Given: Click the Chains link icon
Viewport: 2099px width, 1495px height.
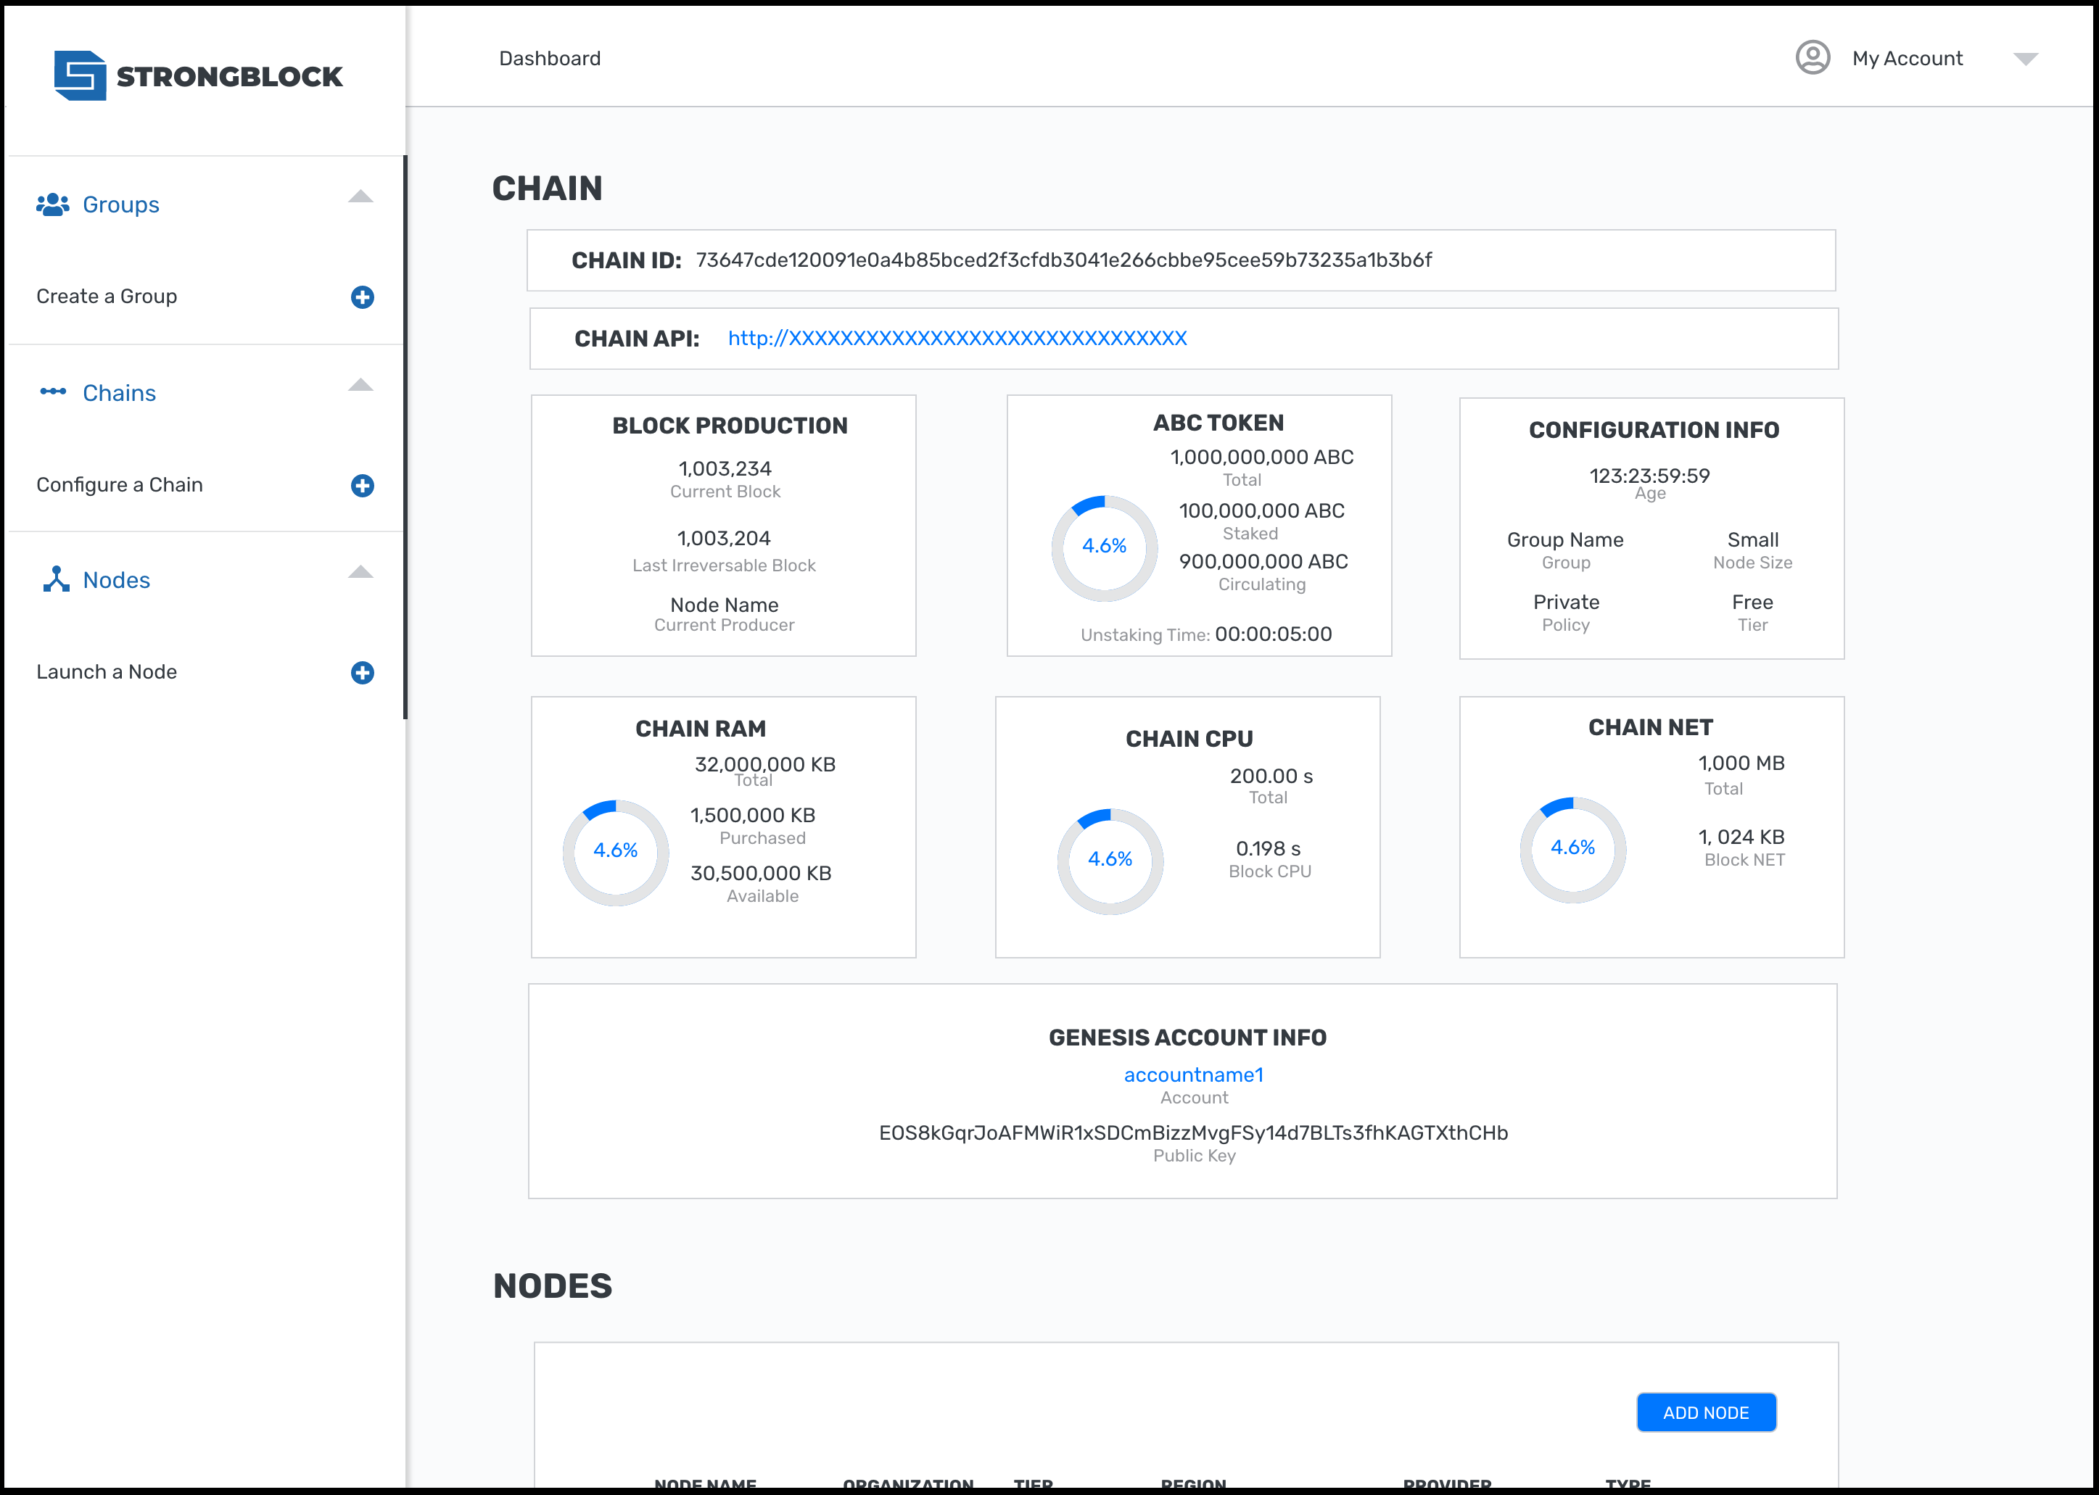Looking at the screenshot, I should [52, 392].
